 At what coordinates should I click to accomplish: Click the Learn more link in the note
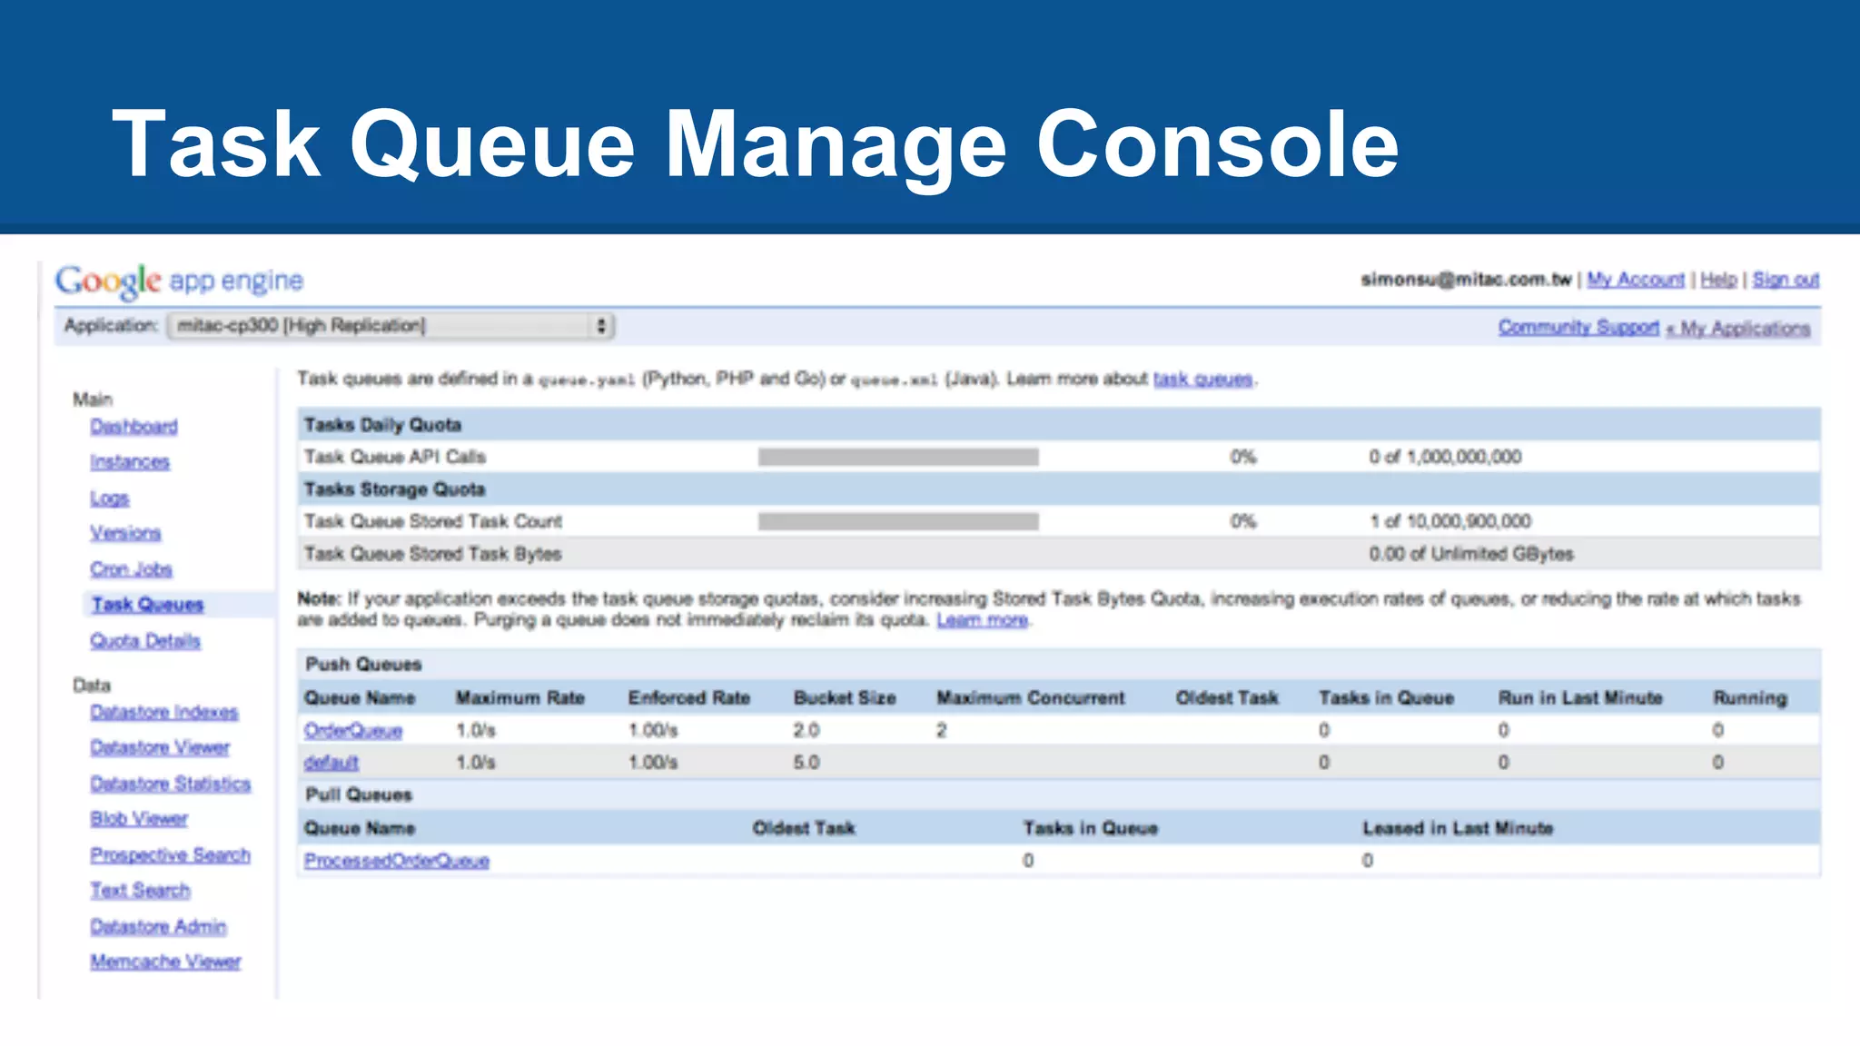pyautogui.click(x=982, y=620)
